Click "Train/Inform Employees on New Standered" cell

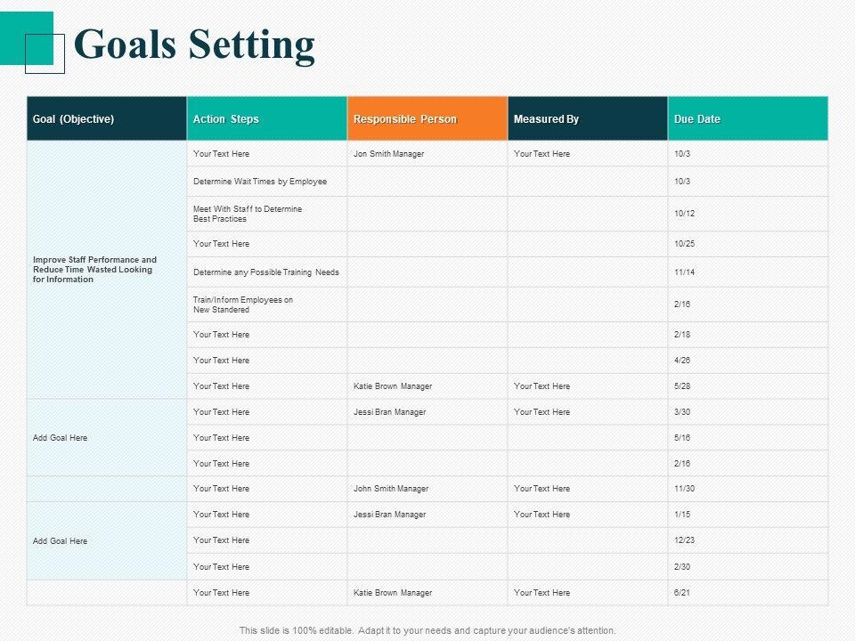[243, 304]
